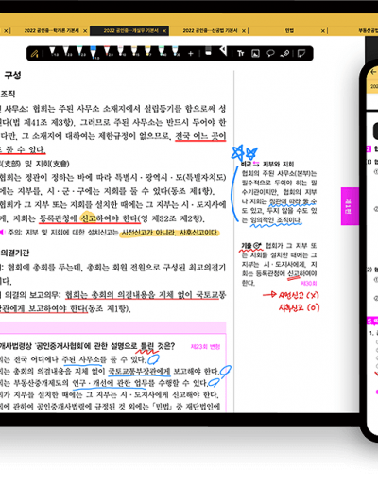
Task: Click the 제30회 label in margin note
Action: [x=309, y=283]
